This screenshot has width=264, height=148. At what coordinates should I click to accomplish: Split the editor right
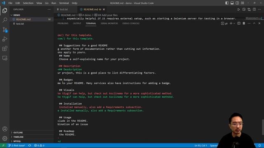(254, 9)
